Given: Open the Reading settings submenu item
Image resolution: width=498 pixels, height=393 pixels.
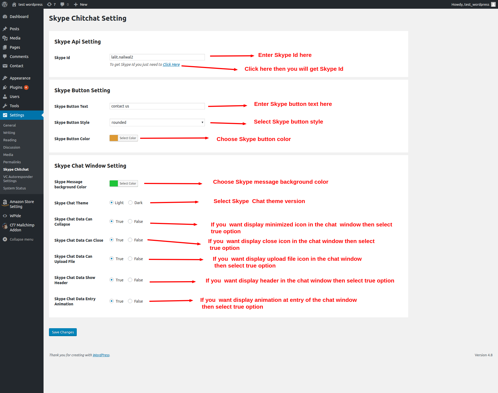Looking at the screenshot, I should coord(10,140).
